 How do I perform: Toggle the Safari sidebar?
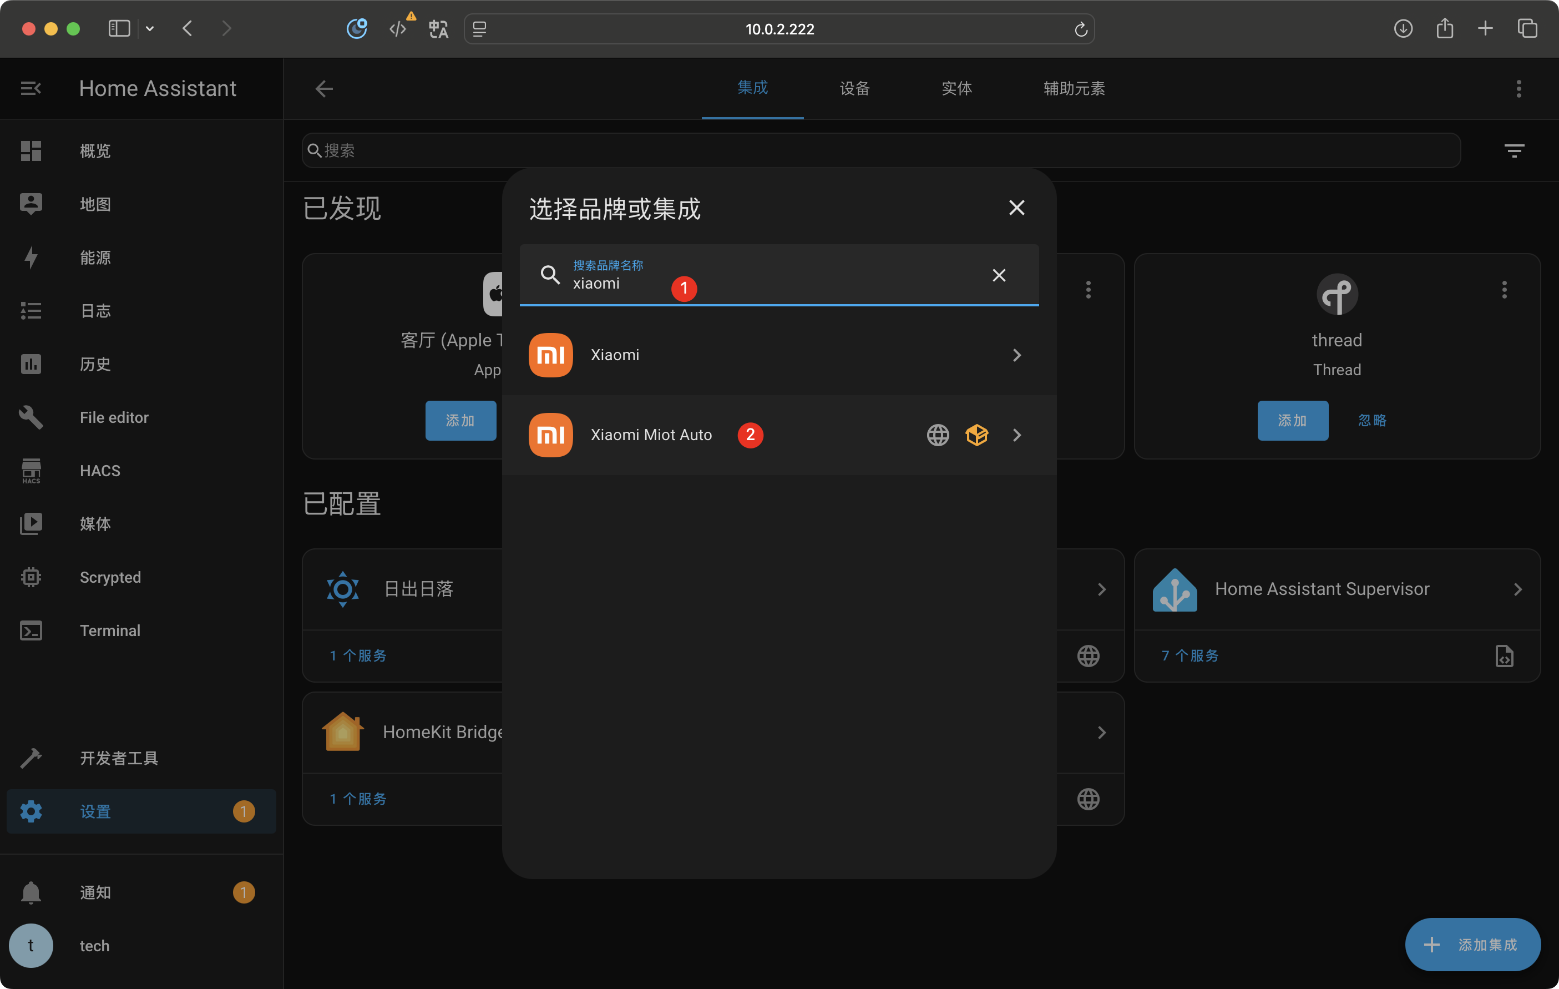[x=119, y=28]
